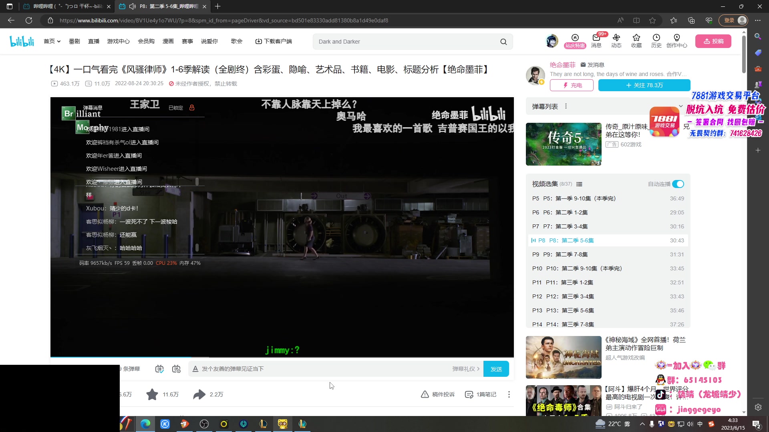This screenshot has width=769, height=432.
Task: Open the 站庆特惠 membership promo icon
Action: pos(575,41)
